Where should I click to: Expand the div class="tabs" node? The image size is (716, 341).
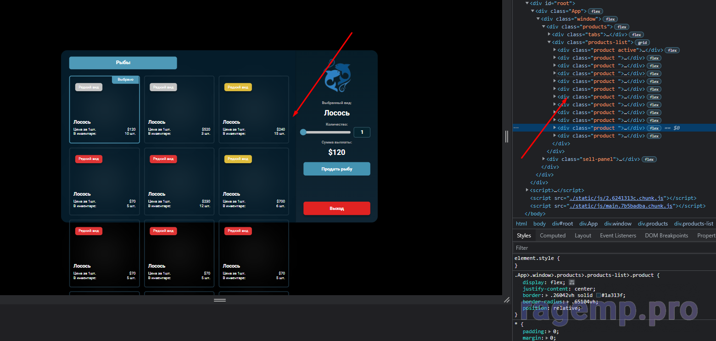tap(549, 34)
